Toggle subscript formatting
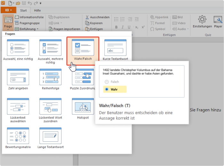Viewport: 224px width, 166px height. pyautogui.click(x=137, y=27)
